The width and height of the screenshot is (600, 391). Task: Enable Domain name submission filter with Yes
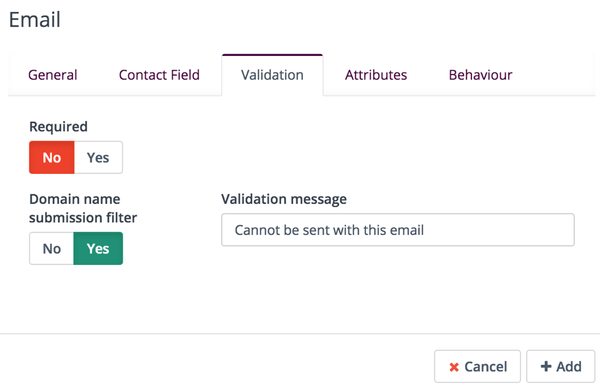[98, 248]
